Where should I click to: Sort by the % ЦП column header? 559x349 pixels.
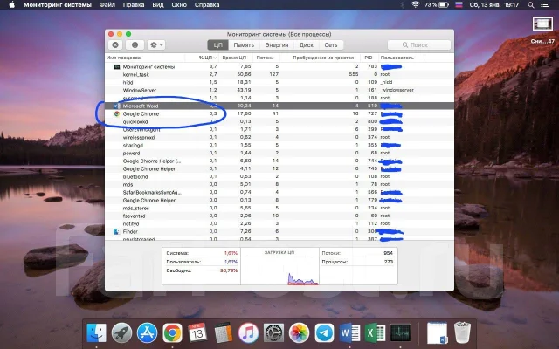coord(208,58)
